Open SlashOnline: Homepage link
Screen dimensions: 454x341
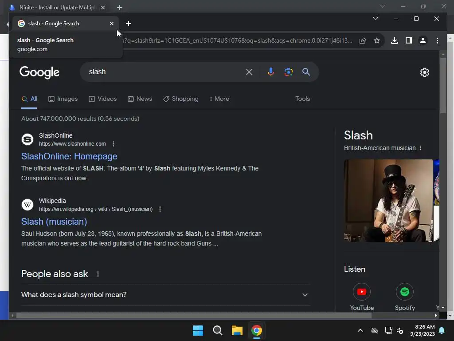[69, 156]
